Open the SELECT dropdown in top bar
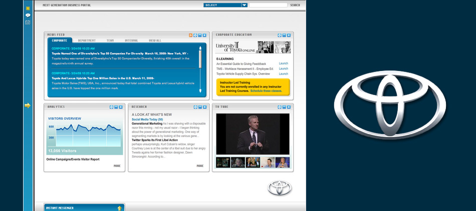This screenshot has height=211, width=476. [x=225, y=5]
